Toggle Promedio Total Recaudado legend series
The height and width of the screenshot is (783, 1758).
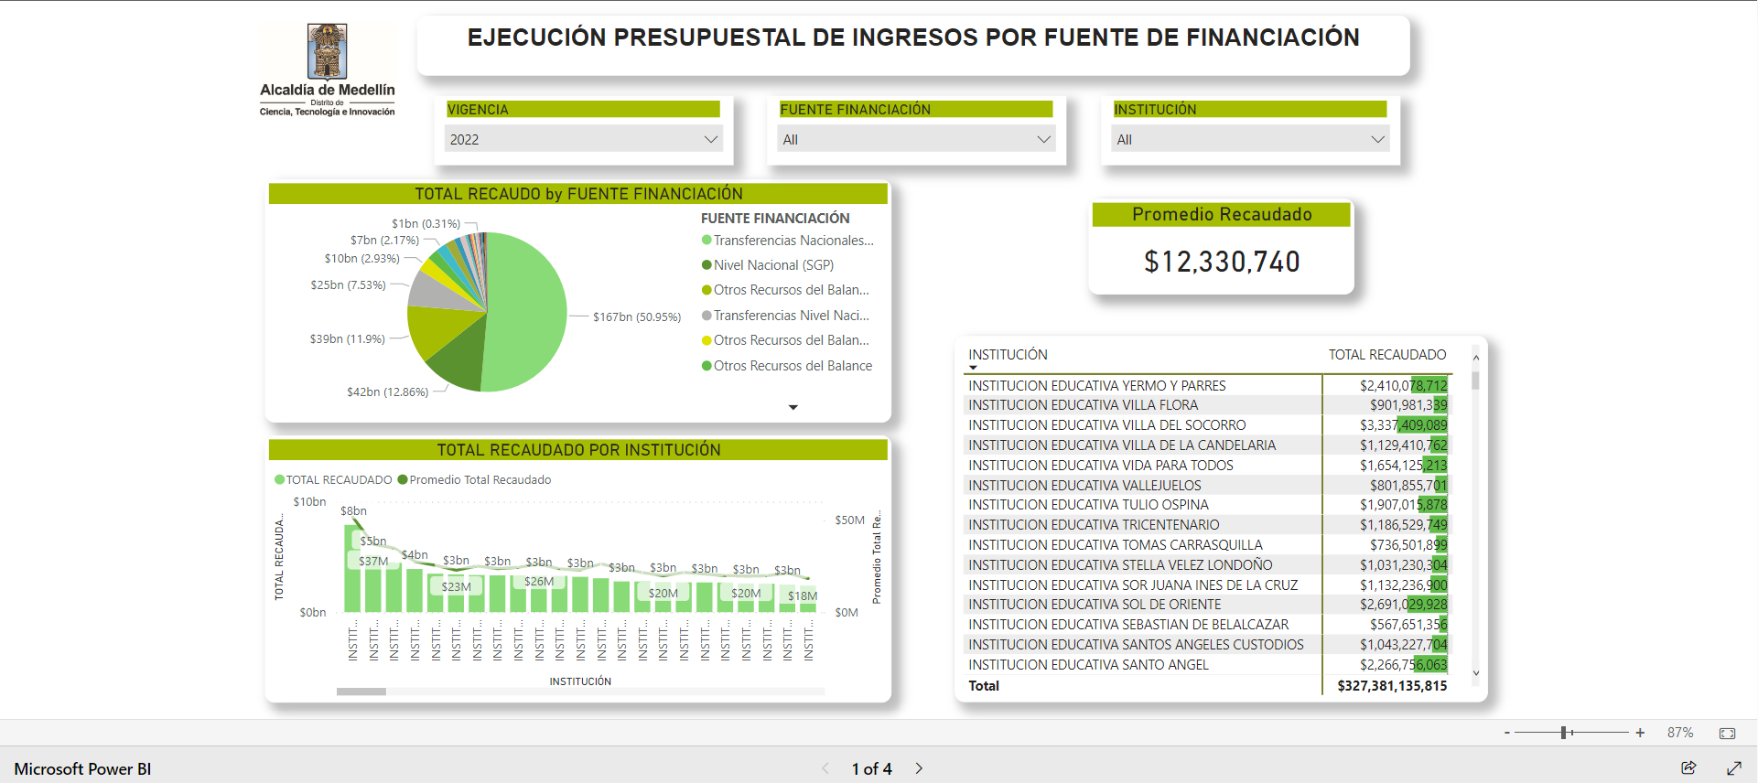coord(479,480)
